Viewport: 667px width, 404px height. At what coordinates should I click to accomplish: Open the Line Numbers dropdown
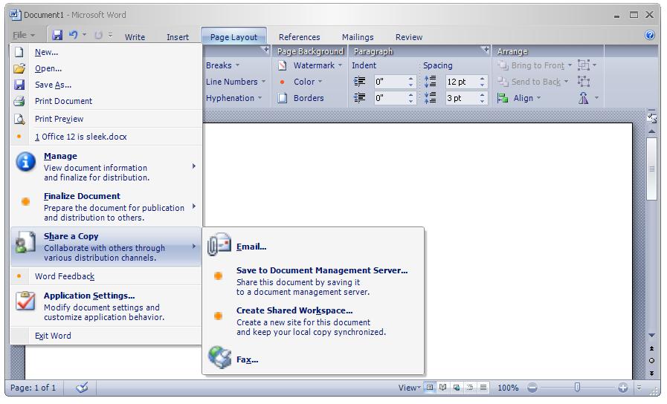pyautogui.click(x=236, y=82)
